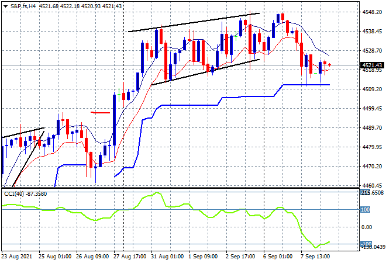Click the CCI 0.00 level label
The height and width of the screenshot is (263, 386).
pos(367,227)
